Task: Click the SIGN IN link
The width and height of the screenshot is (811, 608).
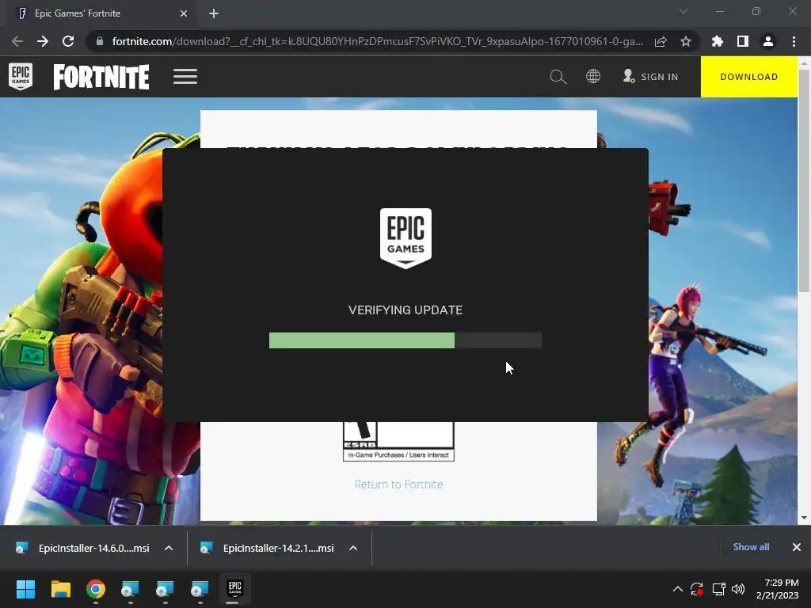Action: [x=651, y=77]
